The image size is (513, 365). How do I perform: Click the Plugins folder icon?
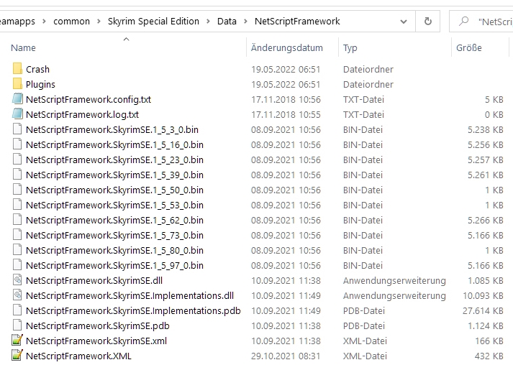[18, 84]
